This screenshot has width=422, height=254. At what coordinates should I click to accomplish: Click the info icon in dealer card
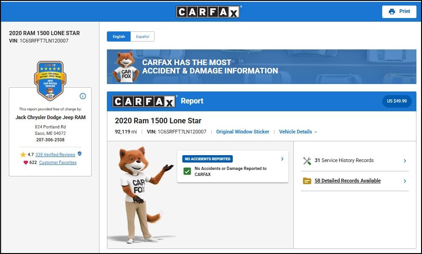click(x=83, y=96)
